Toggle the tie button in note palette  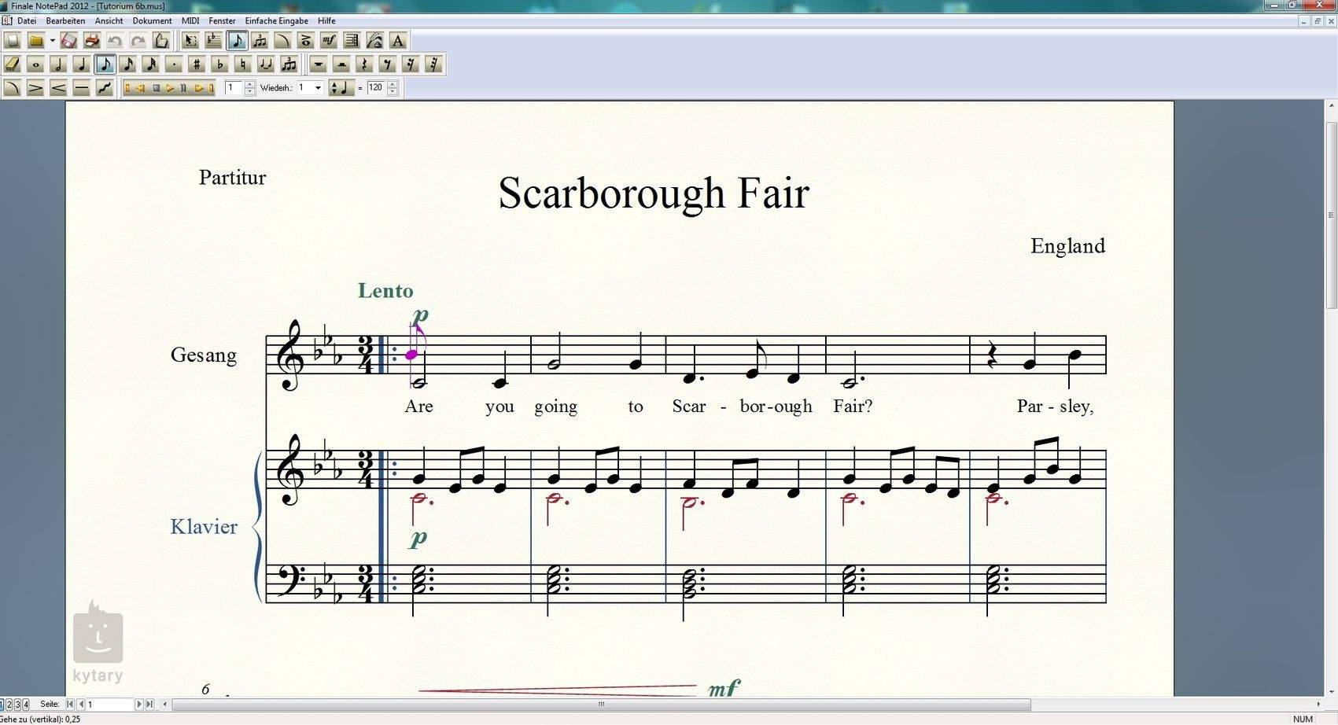266,64
